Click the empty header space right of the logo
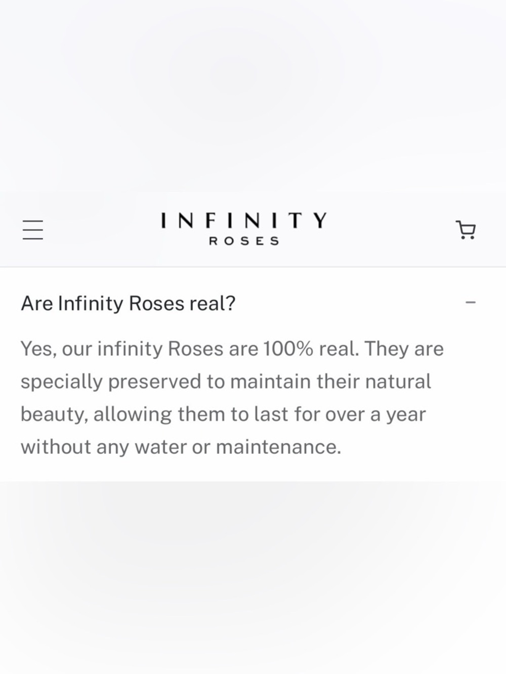506x674 pixels. point(390,230)
